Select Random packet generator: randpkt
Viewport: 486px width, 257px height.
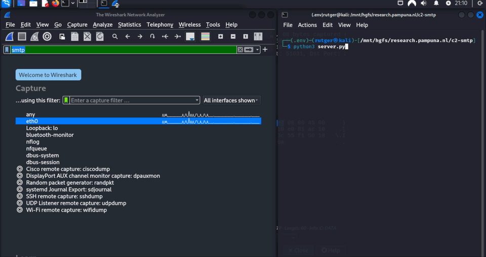(70, 182)
